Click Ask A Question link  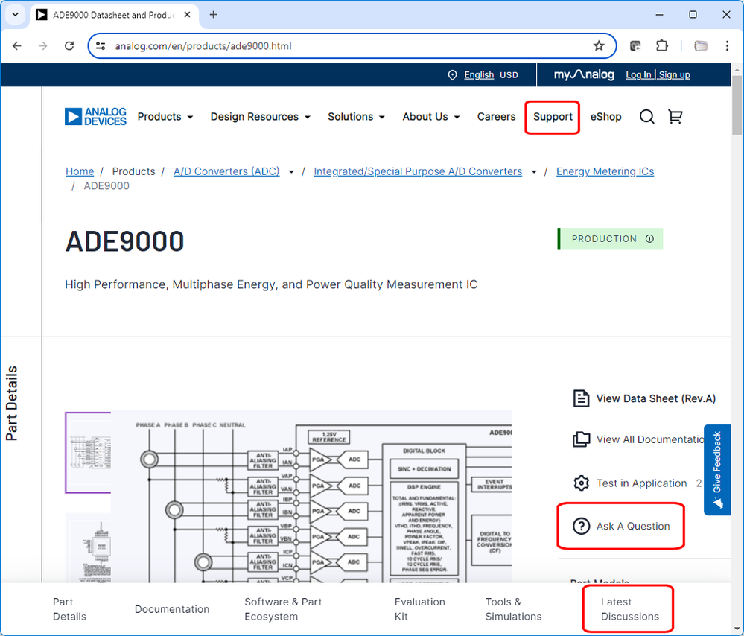[x=633, y=526]
